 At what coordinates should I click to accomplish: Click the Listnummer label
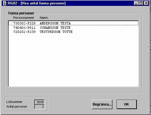14,102
